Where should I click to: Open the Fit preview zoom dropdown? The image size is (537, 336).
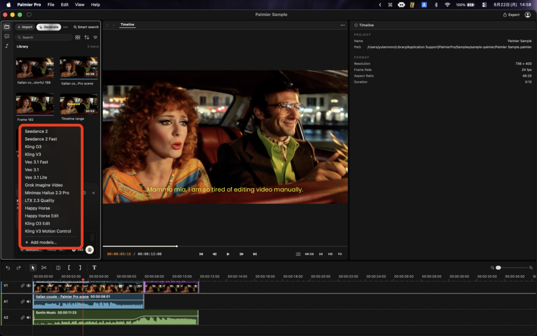tap(340, 254)
